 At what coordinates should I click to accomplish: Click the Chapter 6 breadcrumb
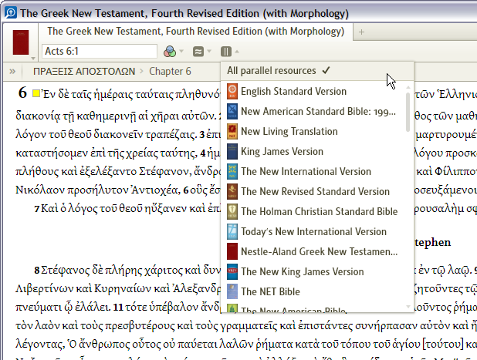[170, 72]
